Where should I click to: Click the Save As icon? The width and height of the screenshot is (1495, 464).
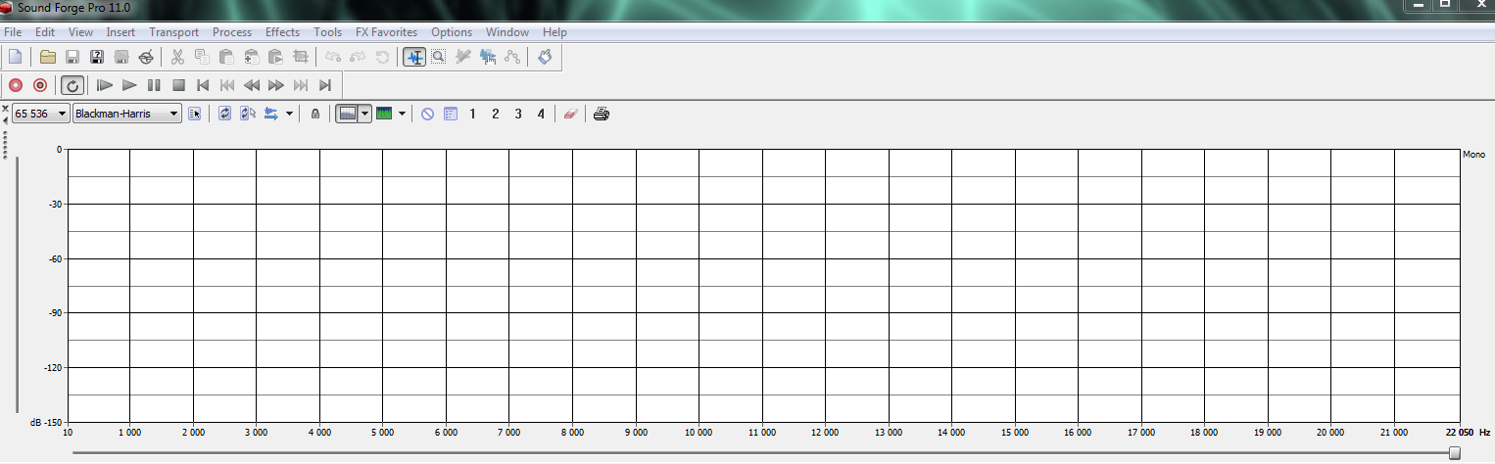click(x=97, y=57)
